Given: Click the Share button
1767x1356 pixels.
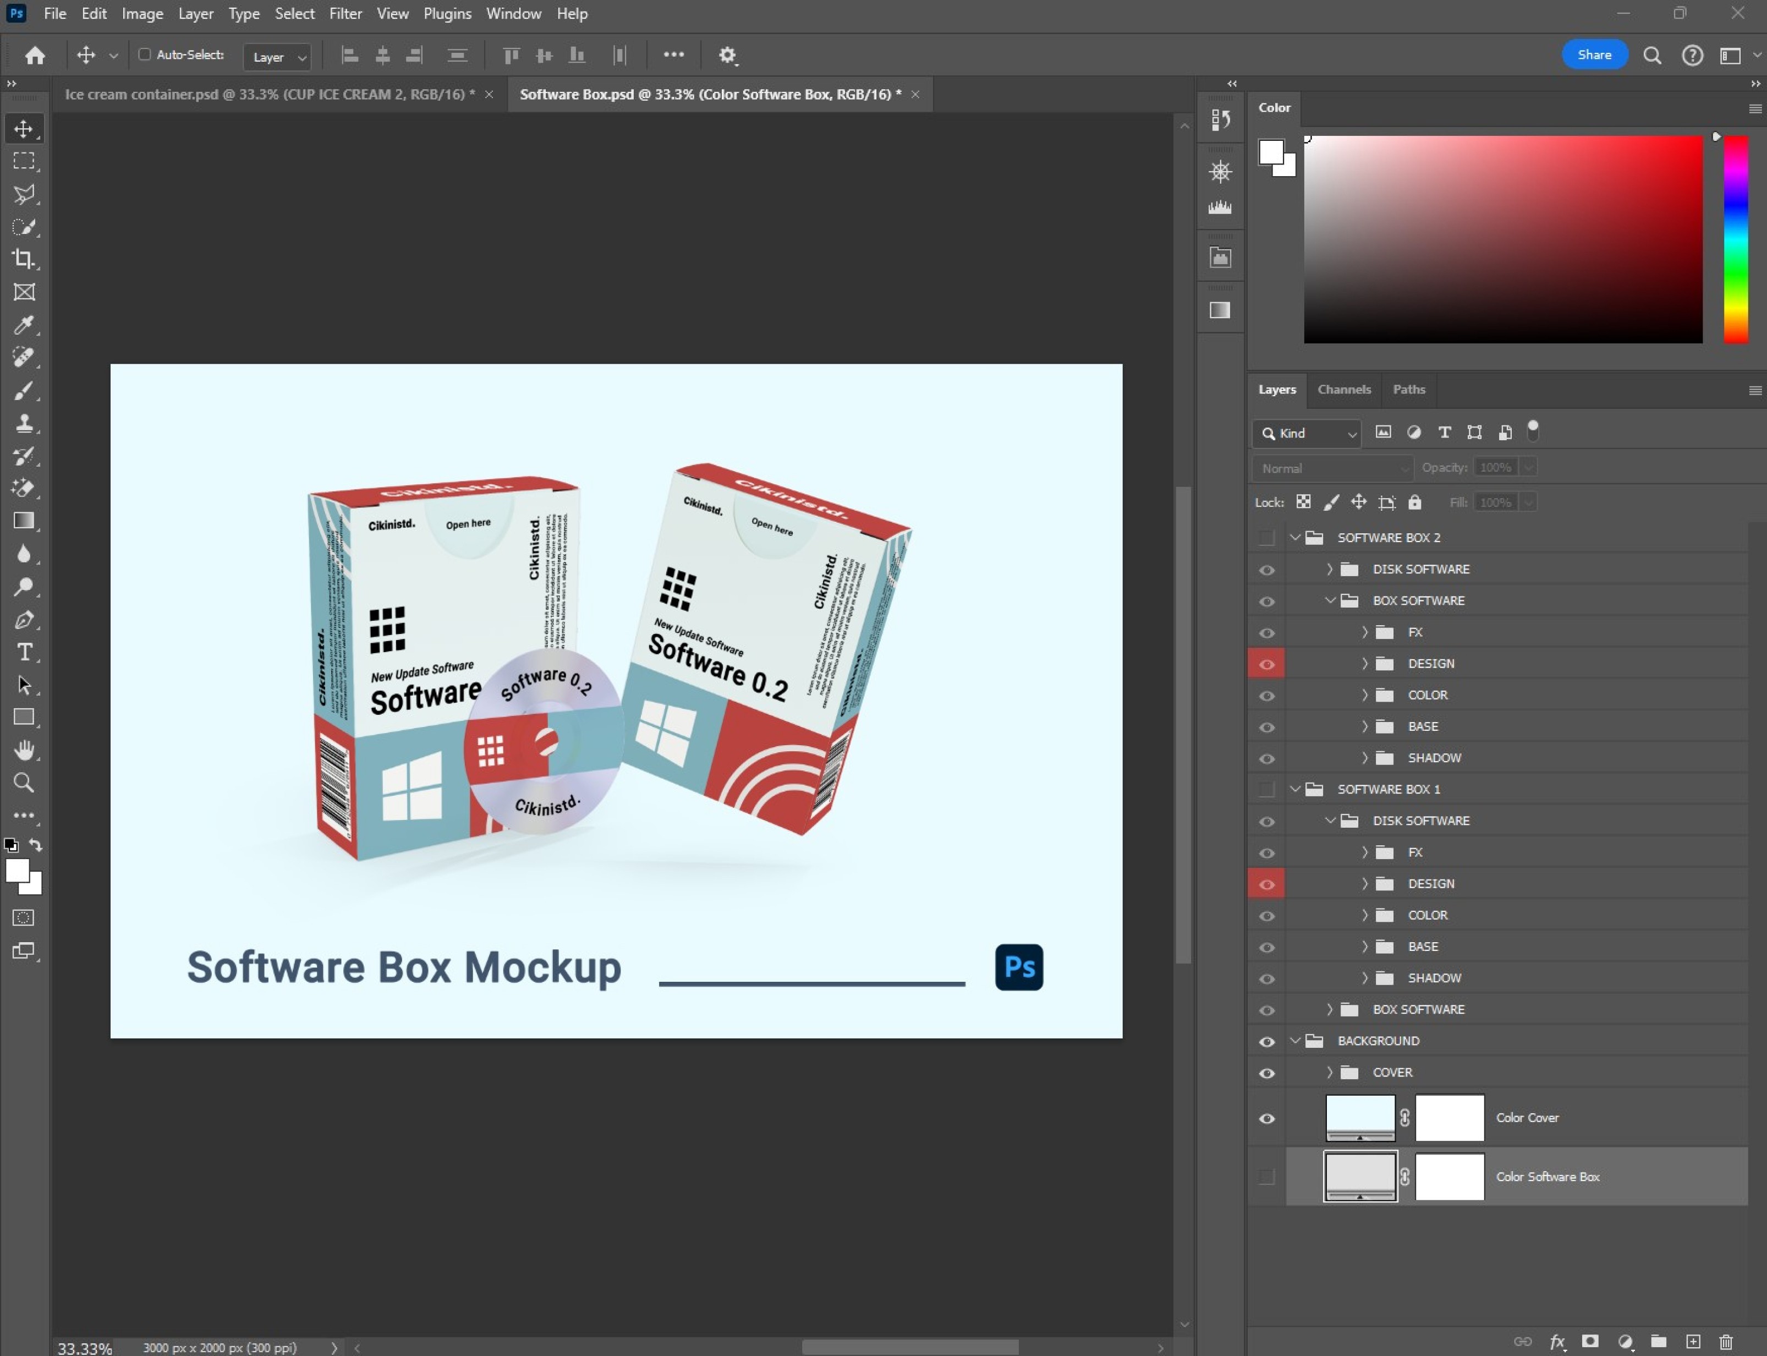Looking at the screenshot, I should tap(1594, 55).
